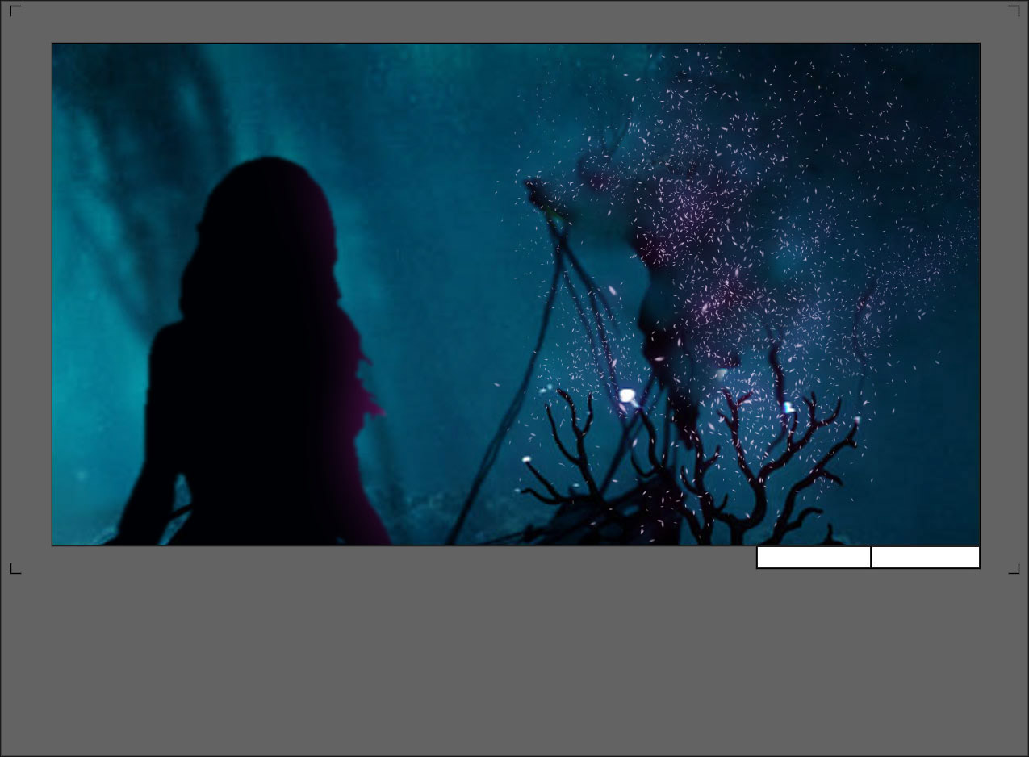Click the wider white box under the image

[x=814, y=558]
